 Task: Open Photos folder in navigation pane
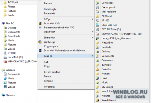12,7
